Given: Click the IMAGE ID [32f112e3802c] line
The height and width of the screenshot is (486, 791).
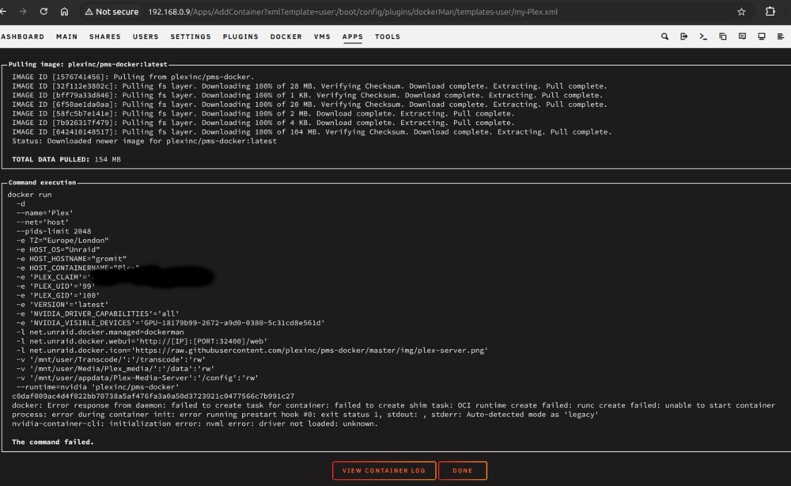Looking at the screenshot, I should [x=310, y=86].
